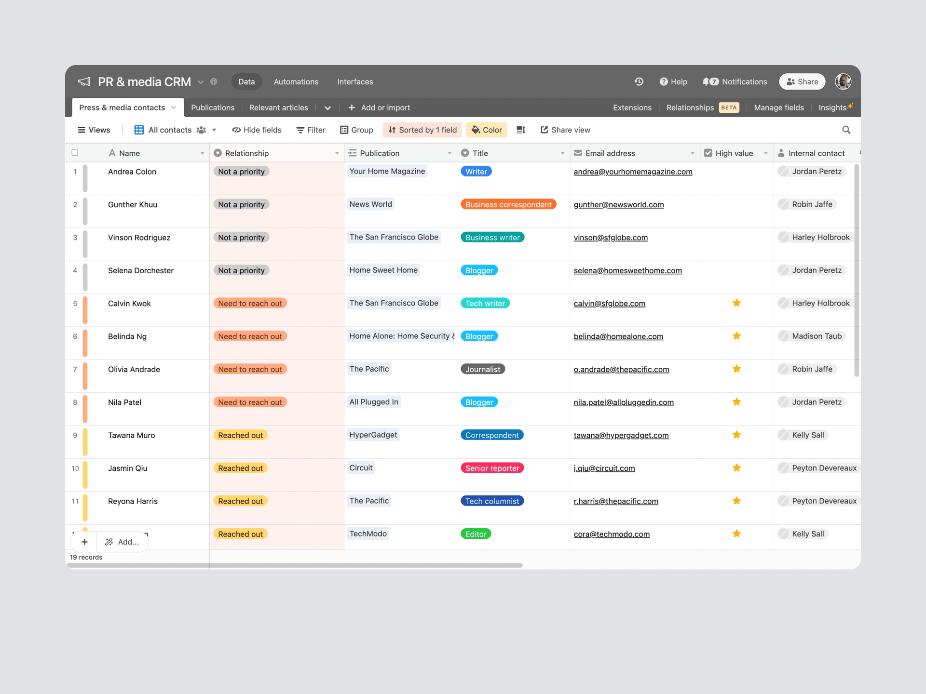Open the Sorted by 1 field option

(x=422, y=130)
